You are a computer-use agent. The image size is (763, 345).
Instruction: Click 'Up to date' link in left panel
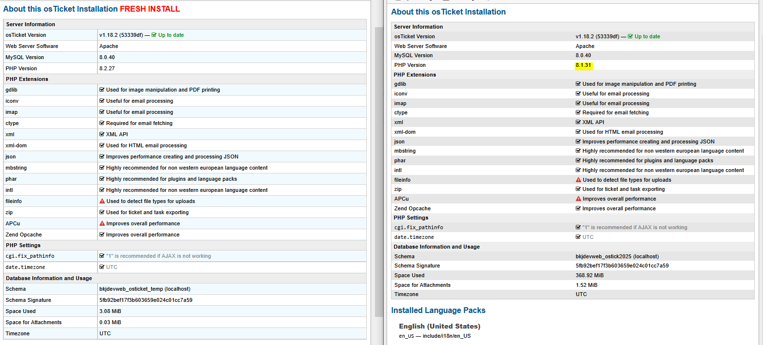point(171,35)
